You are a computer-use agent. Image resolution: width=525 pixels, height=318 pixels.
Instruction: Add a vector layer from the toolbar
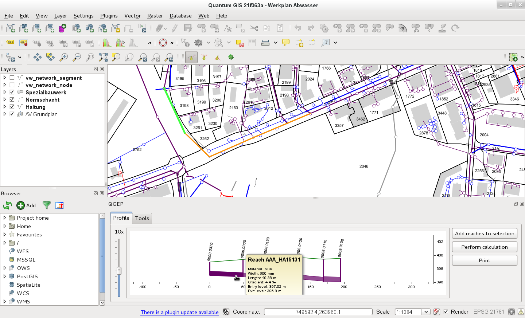point(11,28)
